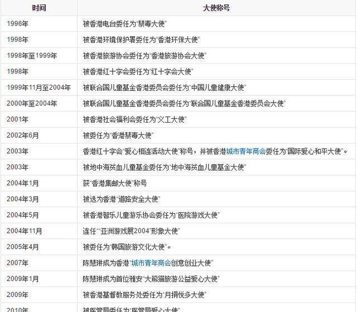Click the "2005年4月" date cell
The height and width of the screenshot is (312, 357).
click(x=22, y=247)
